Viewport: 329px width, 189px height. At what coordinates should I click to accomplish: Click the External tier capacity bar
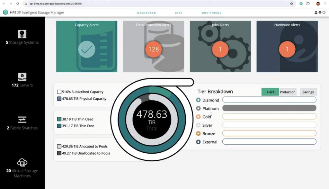click(269, 141)
